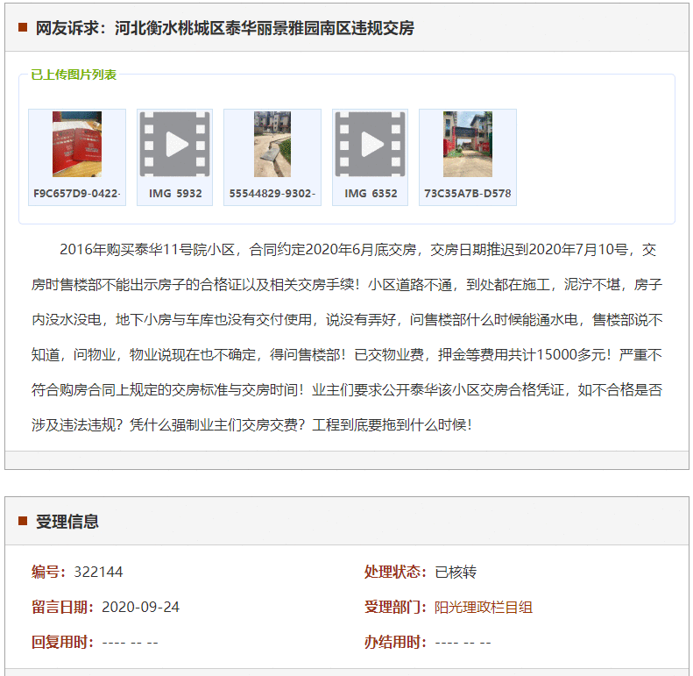Screen dimensions: 693x676
Task: Click the complaint paragraph starting with 2016年购买
Action: point(347,337)
